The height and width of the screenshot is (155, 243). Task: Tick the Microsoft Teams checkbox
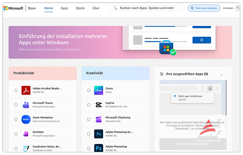[x=16, y=105]
